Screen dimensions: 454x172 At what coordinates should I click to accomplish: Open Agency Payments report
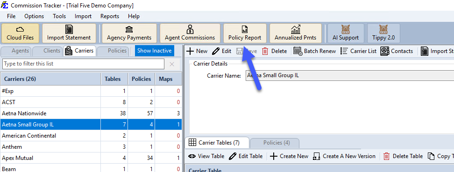129,33
